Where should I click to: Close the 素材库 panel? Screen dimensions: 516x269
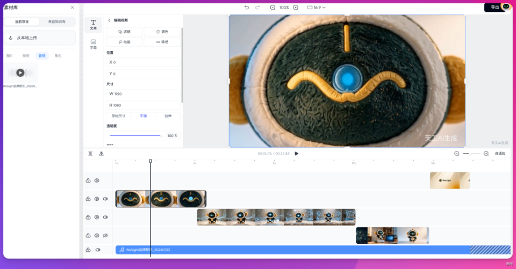(x=73, y=7)
